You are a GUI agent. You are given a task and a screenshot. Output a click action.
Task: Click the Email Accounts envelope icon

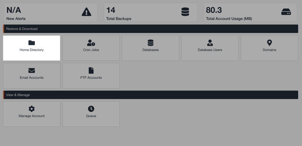32,70
